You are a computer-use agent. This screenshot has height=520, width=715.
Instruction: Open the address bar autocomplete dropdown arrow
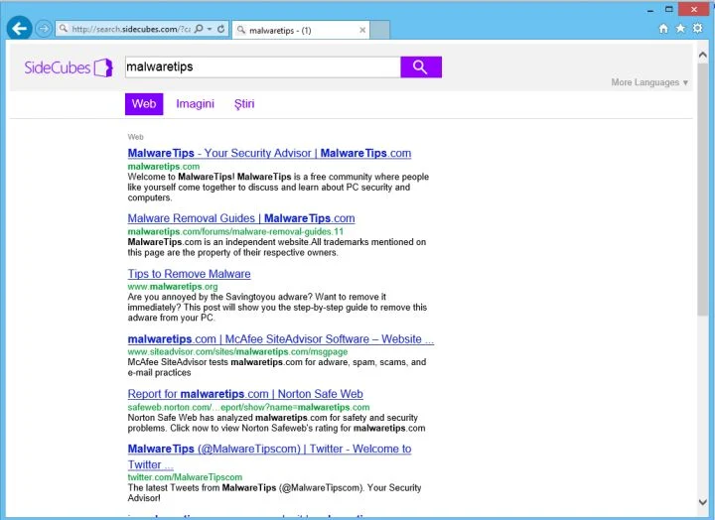210,29
